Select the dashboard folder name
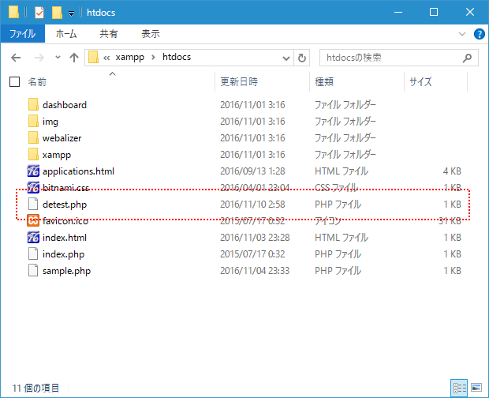The width and height of the screenshot is (489, 398). [65, 105]
